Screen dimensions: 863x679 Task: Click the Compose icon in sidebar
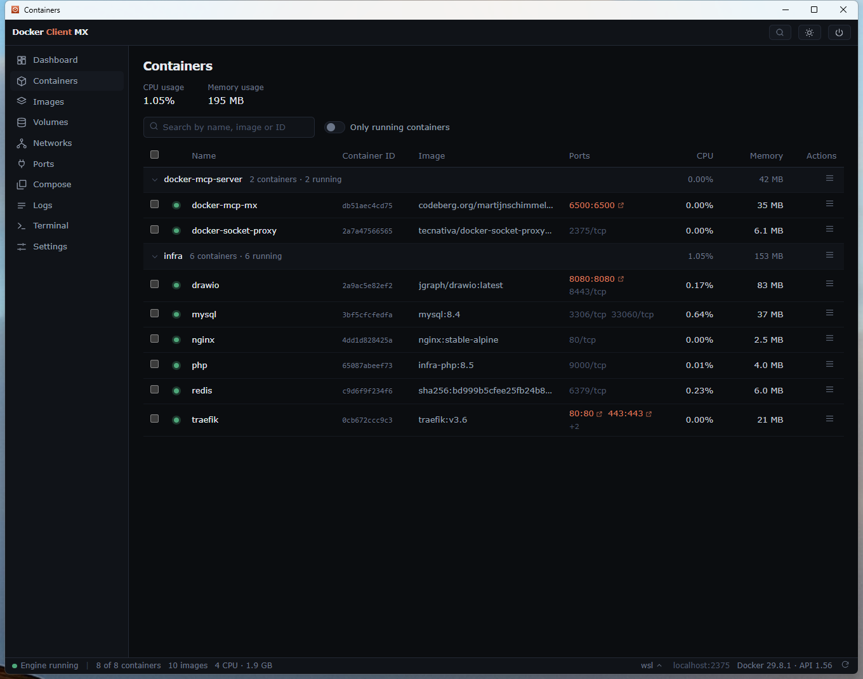point(22,185)
